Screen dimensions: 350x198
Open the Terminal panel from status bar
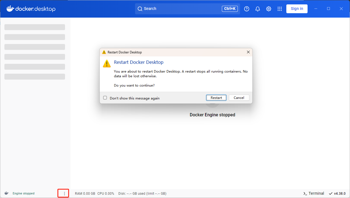pyautogui.click(x=314, y=193)
